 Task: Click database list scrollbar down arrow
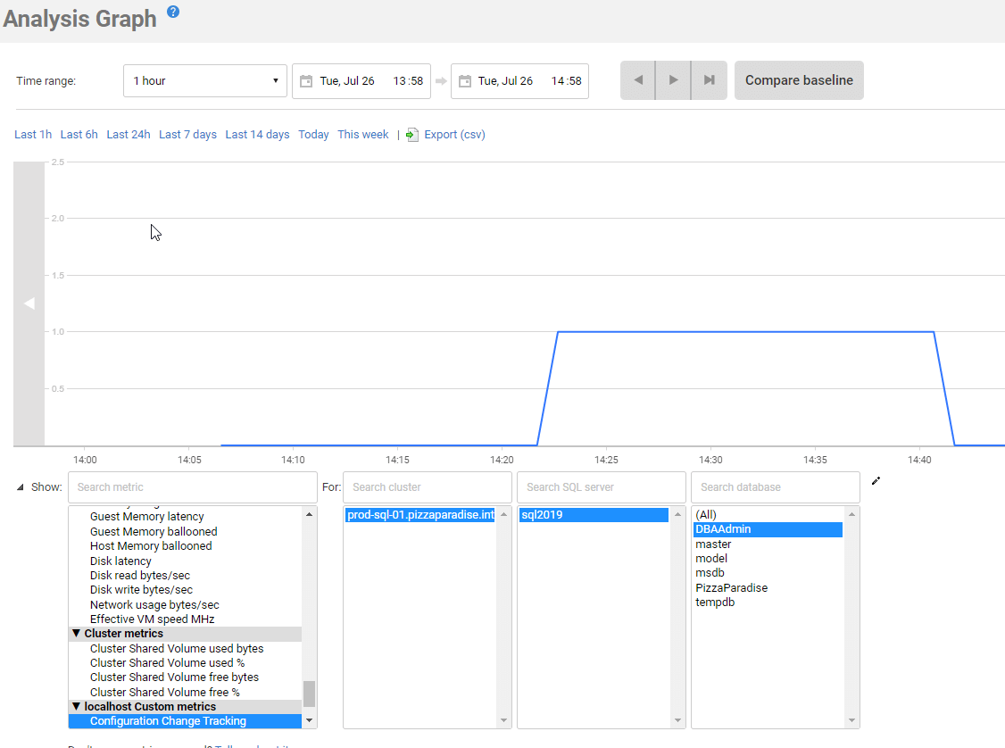click(851, 720)
